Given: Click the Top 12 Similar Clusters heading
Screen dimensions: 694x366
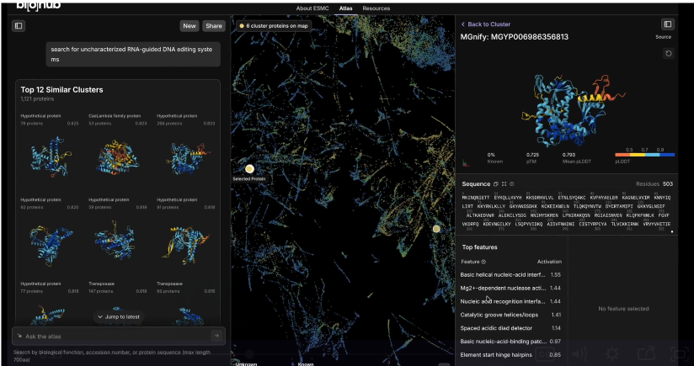Looking at the screenshot, I should tap(61, 90).
